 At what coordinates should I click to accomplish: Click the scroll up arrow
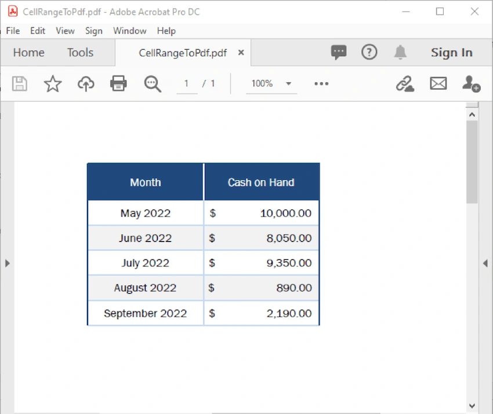(x=472, y=115)
